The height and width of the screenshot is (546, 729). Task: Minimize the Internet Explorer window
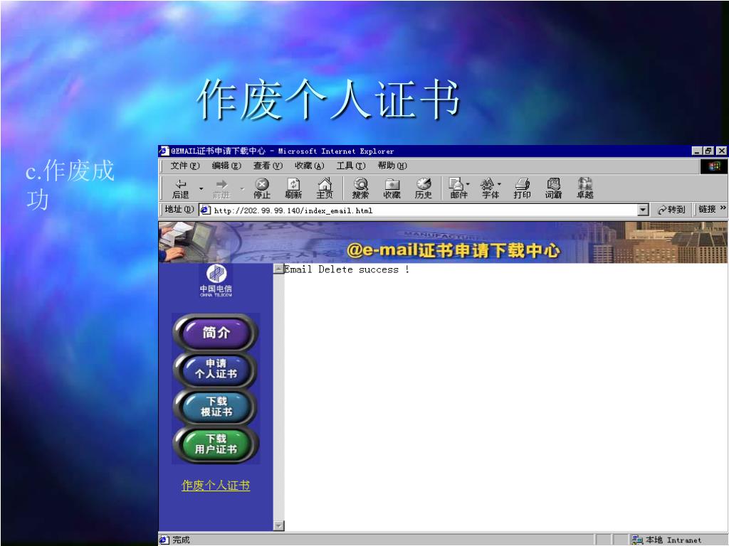(x=697, y=151)
